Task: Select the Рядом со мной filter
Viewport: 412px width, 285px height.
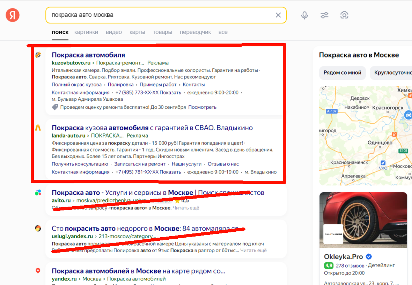Action: [x=342, y=73]
